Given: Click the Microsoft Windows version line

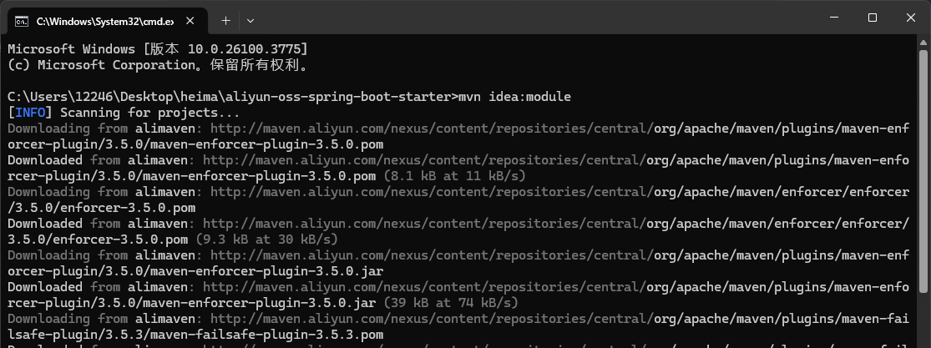Looking at the screenshot, I should [157, 48].
